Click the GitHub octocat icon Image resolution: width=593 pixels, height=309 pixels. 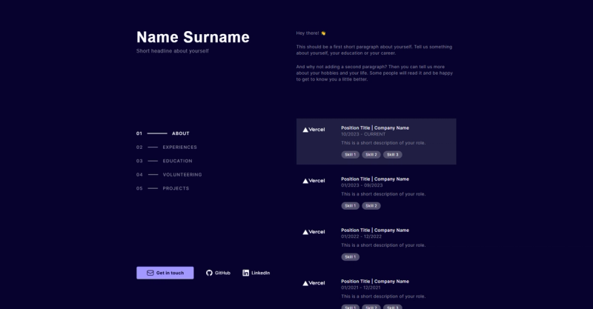[x=209, y=273]
